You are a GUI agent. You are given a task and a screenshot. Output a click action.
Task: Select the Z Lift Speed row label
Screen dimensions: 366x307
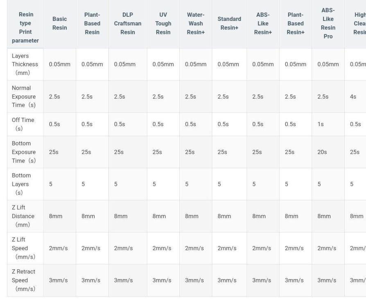tap(25, 248)
